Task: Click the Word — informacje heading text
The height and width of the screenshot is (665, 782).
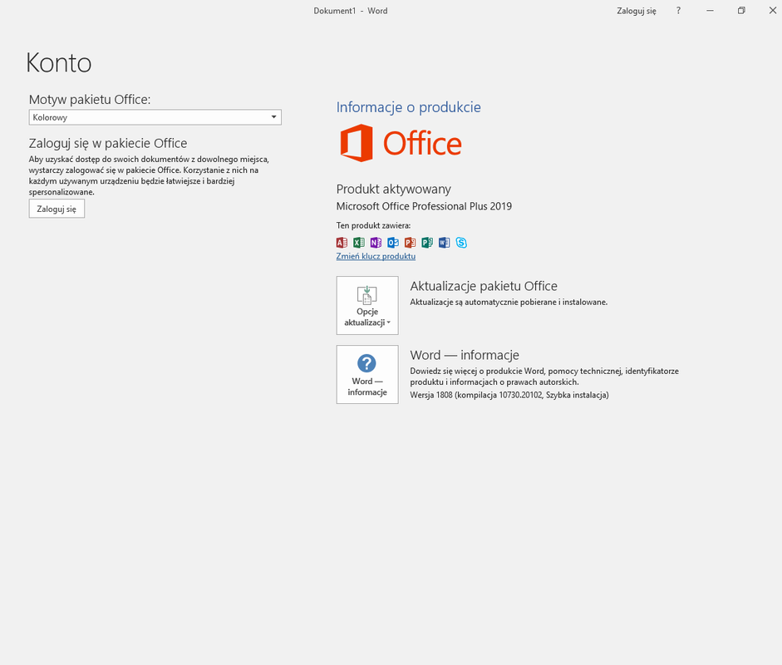Action: point(465,355)
